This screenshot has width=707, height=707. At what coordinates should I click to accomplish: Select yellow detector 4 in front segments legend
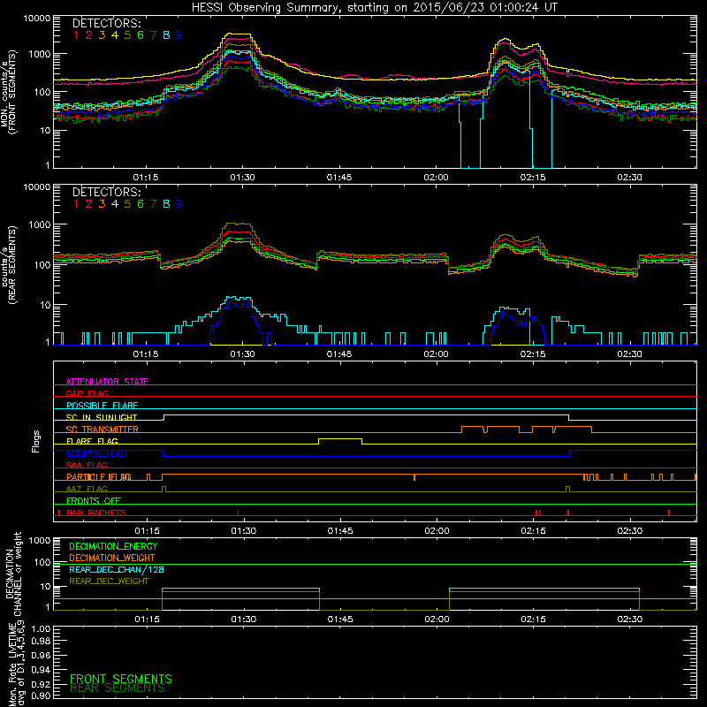[115, 35]
